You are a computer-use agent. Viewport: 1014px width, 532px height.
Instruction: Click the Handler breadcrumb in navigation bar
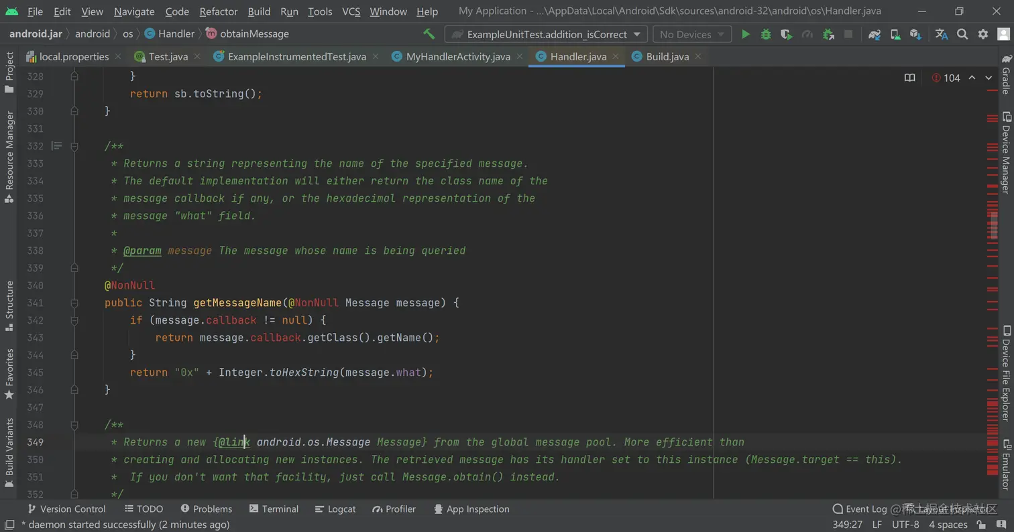(170, 34)
